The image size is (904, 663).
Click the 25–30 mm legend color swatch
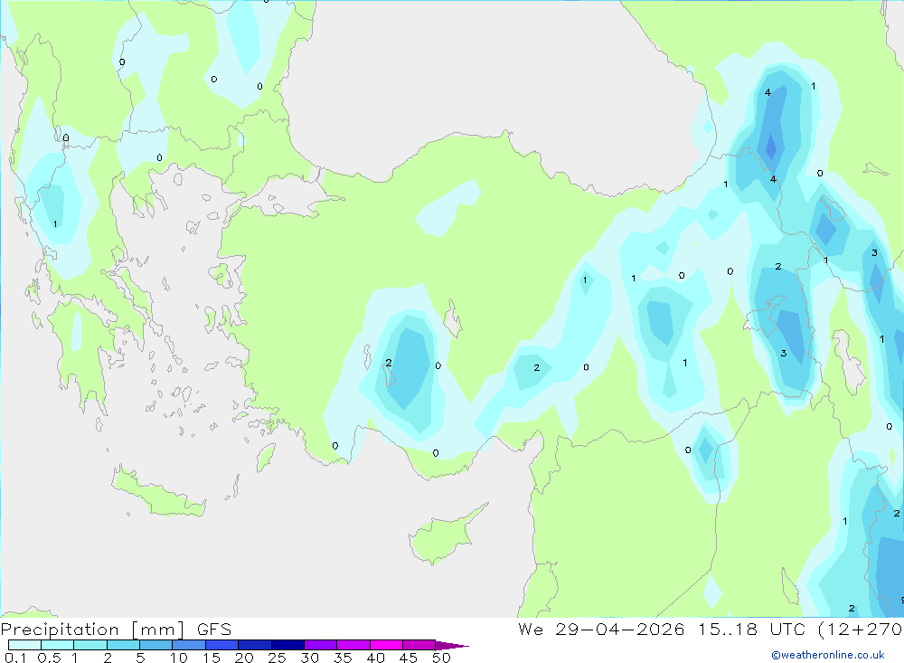(x=287, y=645)
